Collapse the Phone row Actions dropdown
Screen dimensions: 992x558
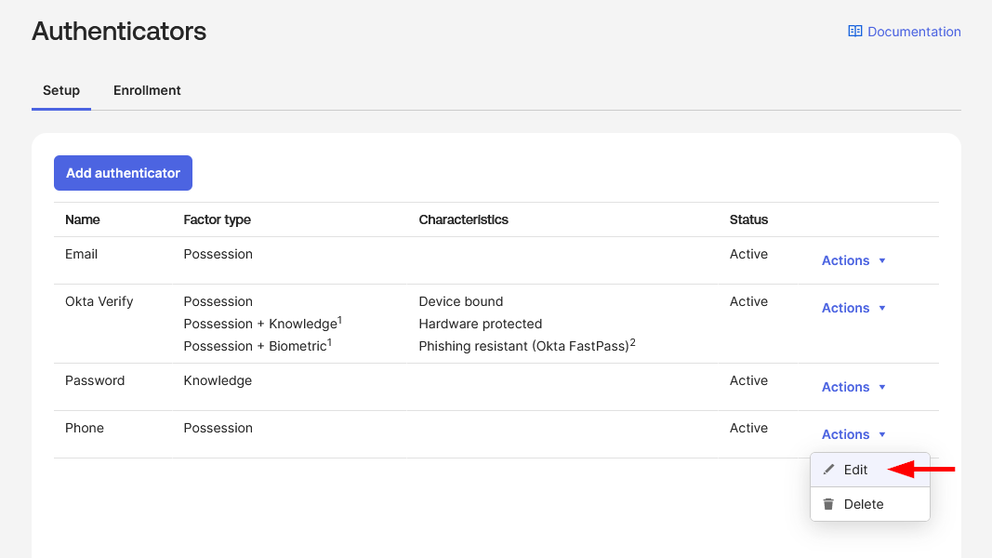click(853, 434)
